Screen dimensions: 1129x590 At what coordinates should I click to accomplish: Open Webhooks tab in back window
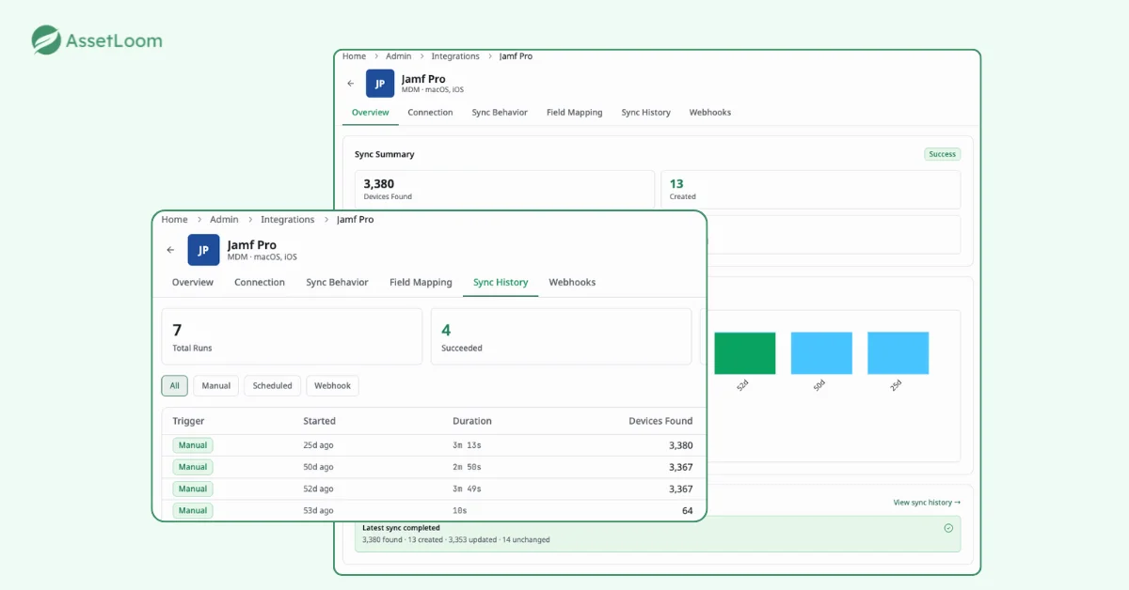[x=710, y=112]
